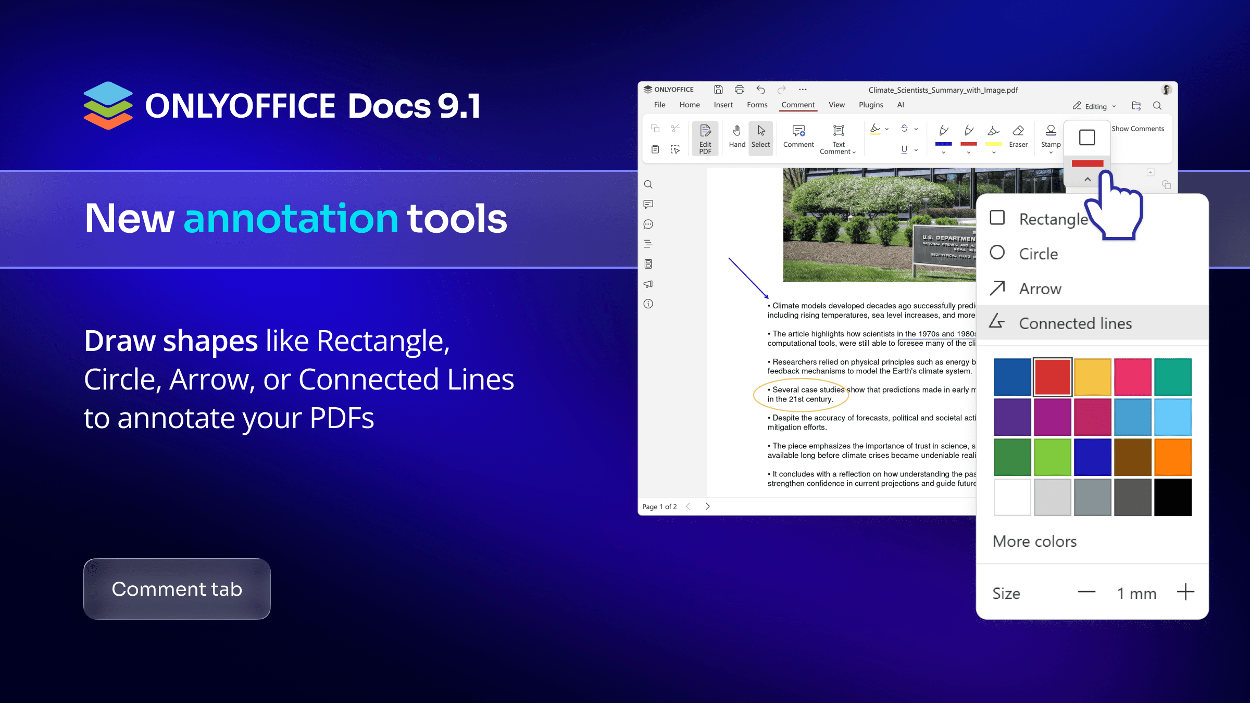This screenshot has width=1250, height=703.
Task: Pick the orange color swatch
Action: pyautogui.click(x=1172, y=457)
